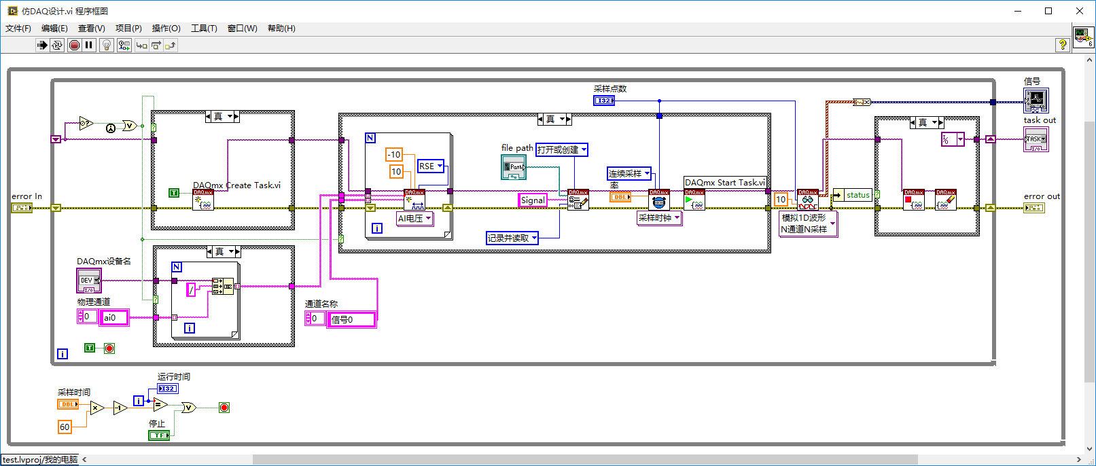This screenshot has height=466, width=1096.
Task: Open the 工具(T) menu
Action: [204, 28]
